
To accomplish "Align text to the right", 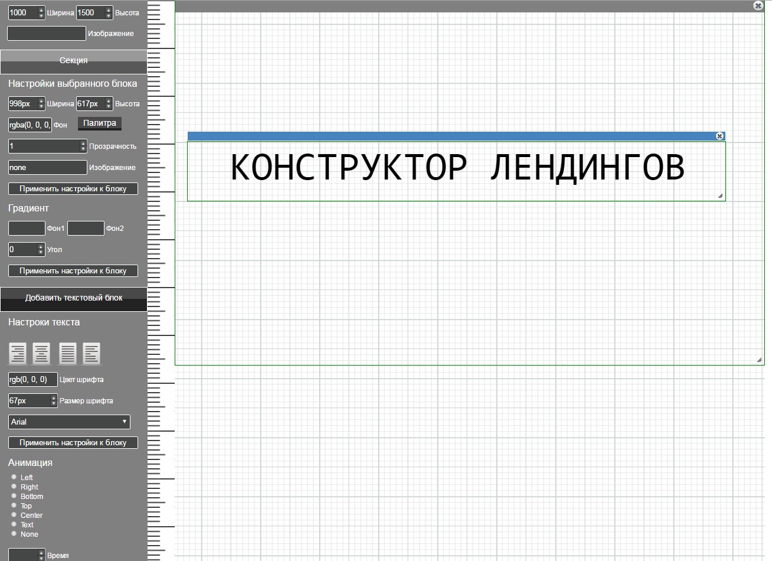I will point(18,354).
